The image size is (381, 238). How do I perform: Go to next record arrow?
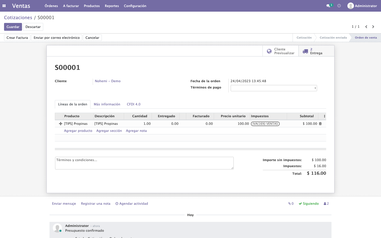373,27
